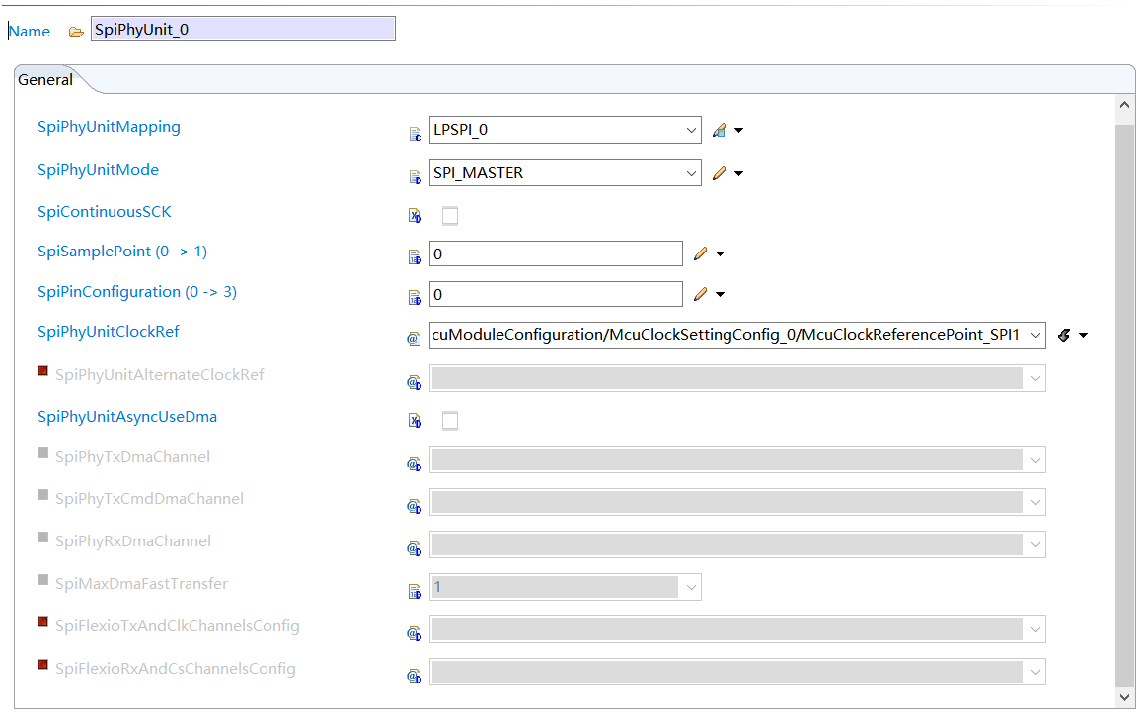Open the SpiPhyUnitMode SPI_MASTER dropdown

click(691, 173)
